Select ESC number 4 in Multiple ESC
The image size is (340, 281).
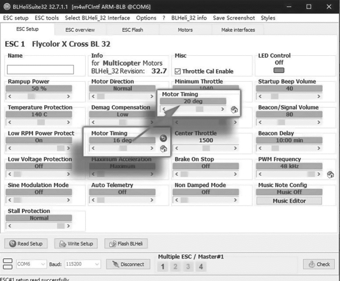201,267
